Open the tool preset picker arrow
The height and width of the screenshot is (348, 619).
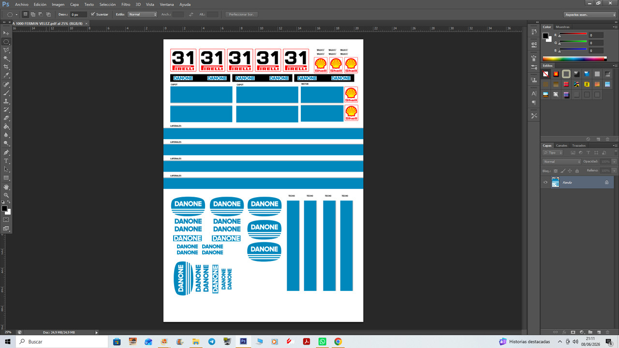pyautogui.click(x=17, y=14)
